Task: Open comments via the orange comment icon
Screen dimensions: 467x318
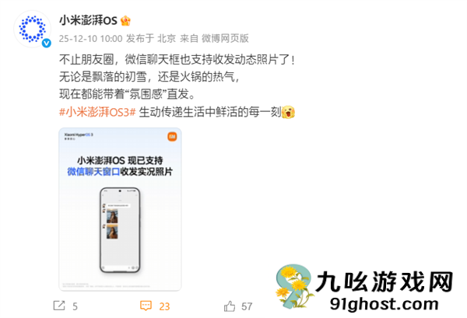Action: pyautogui.click(x=146, y=306)
